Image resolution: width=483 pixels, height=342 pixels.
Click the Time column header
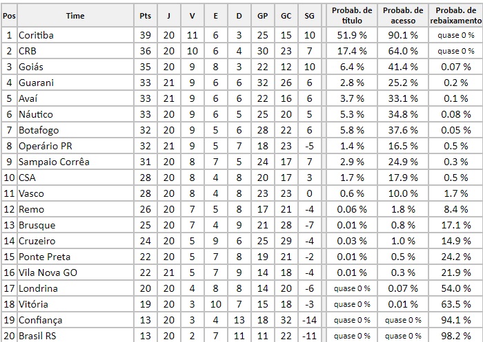pyautogui.click(x=76, y=15)
